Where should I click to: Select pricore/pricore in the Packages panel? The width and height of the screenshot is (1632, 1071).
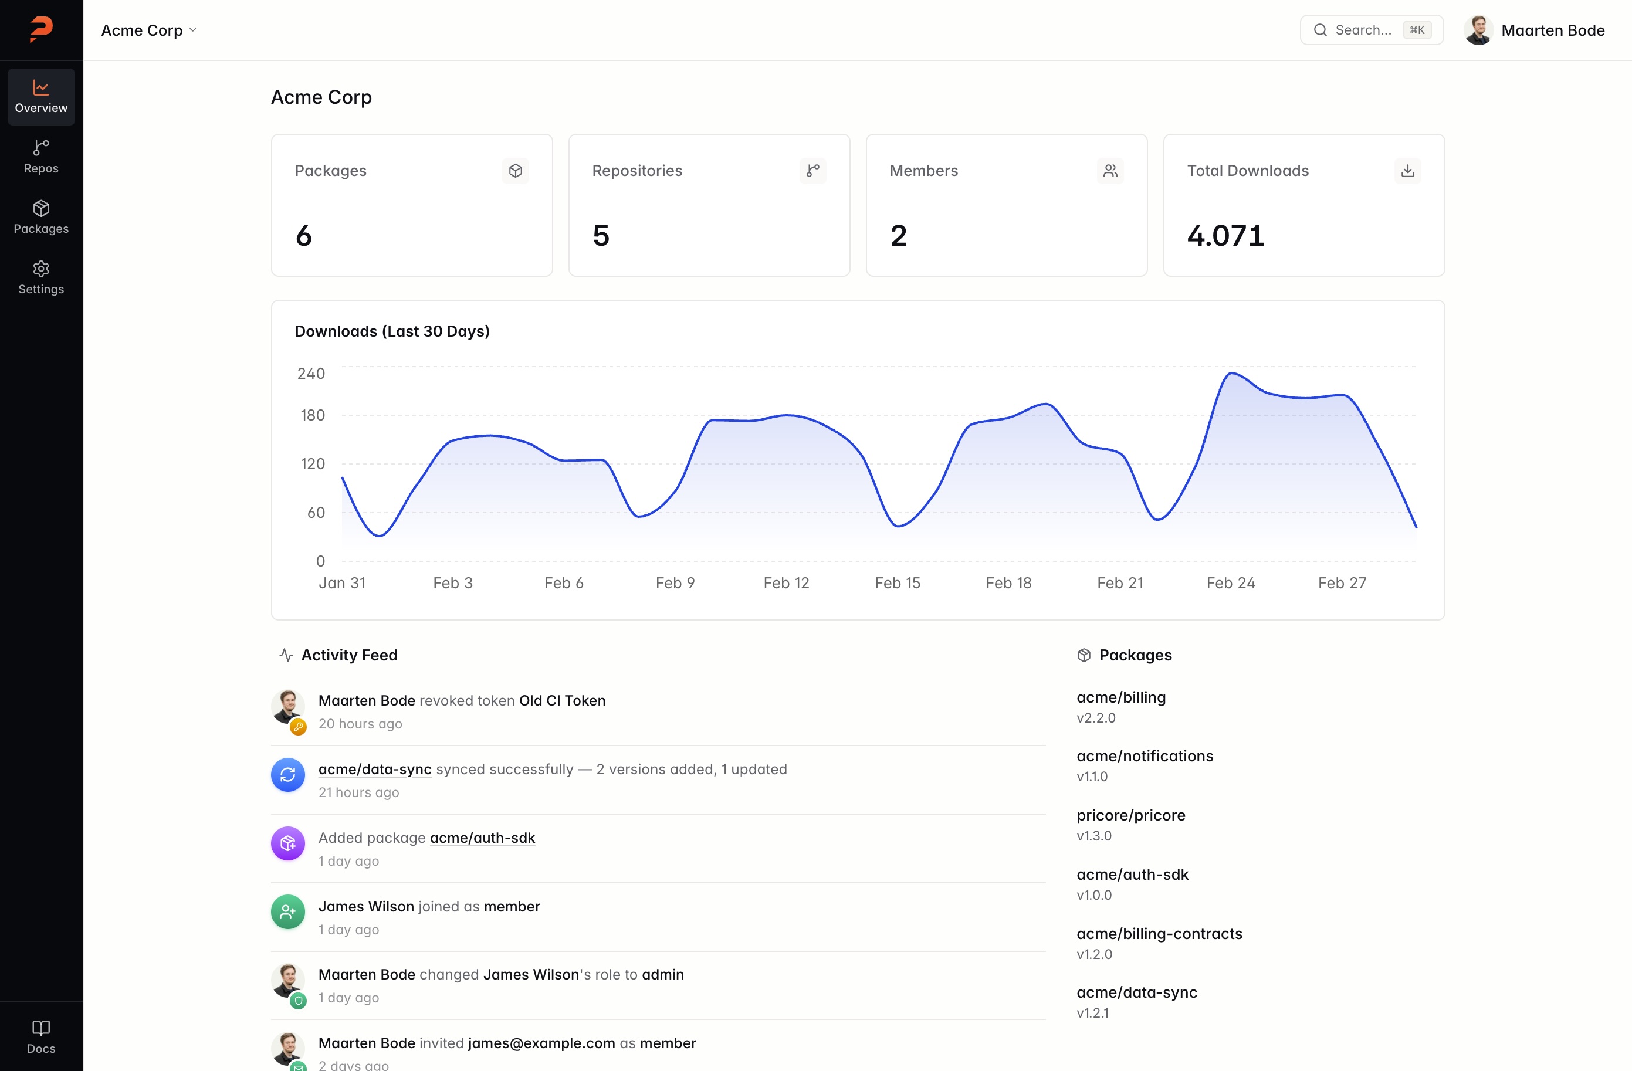point(1132,815)
